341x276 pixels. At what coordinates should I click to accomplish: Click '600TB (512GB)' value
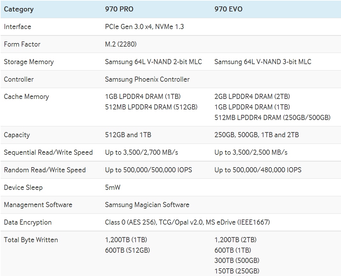[x=128, y=250]
